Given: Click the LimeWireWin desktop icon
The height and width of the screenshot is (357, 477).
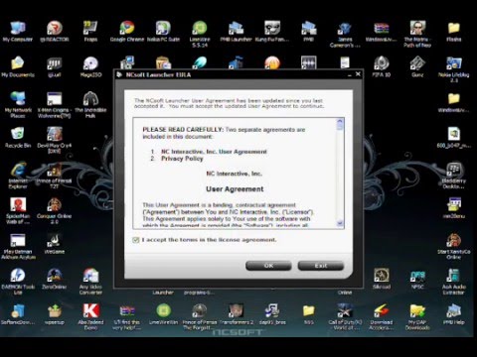Looking at the screenshot, I should 163,314.
